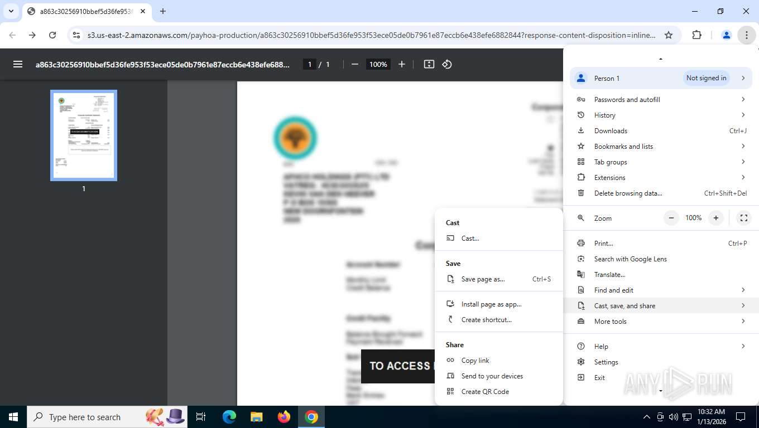Open tab search dropdown arrow
This screenshot has width=759, height=428.
[11, 11]
